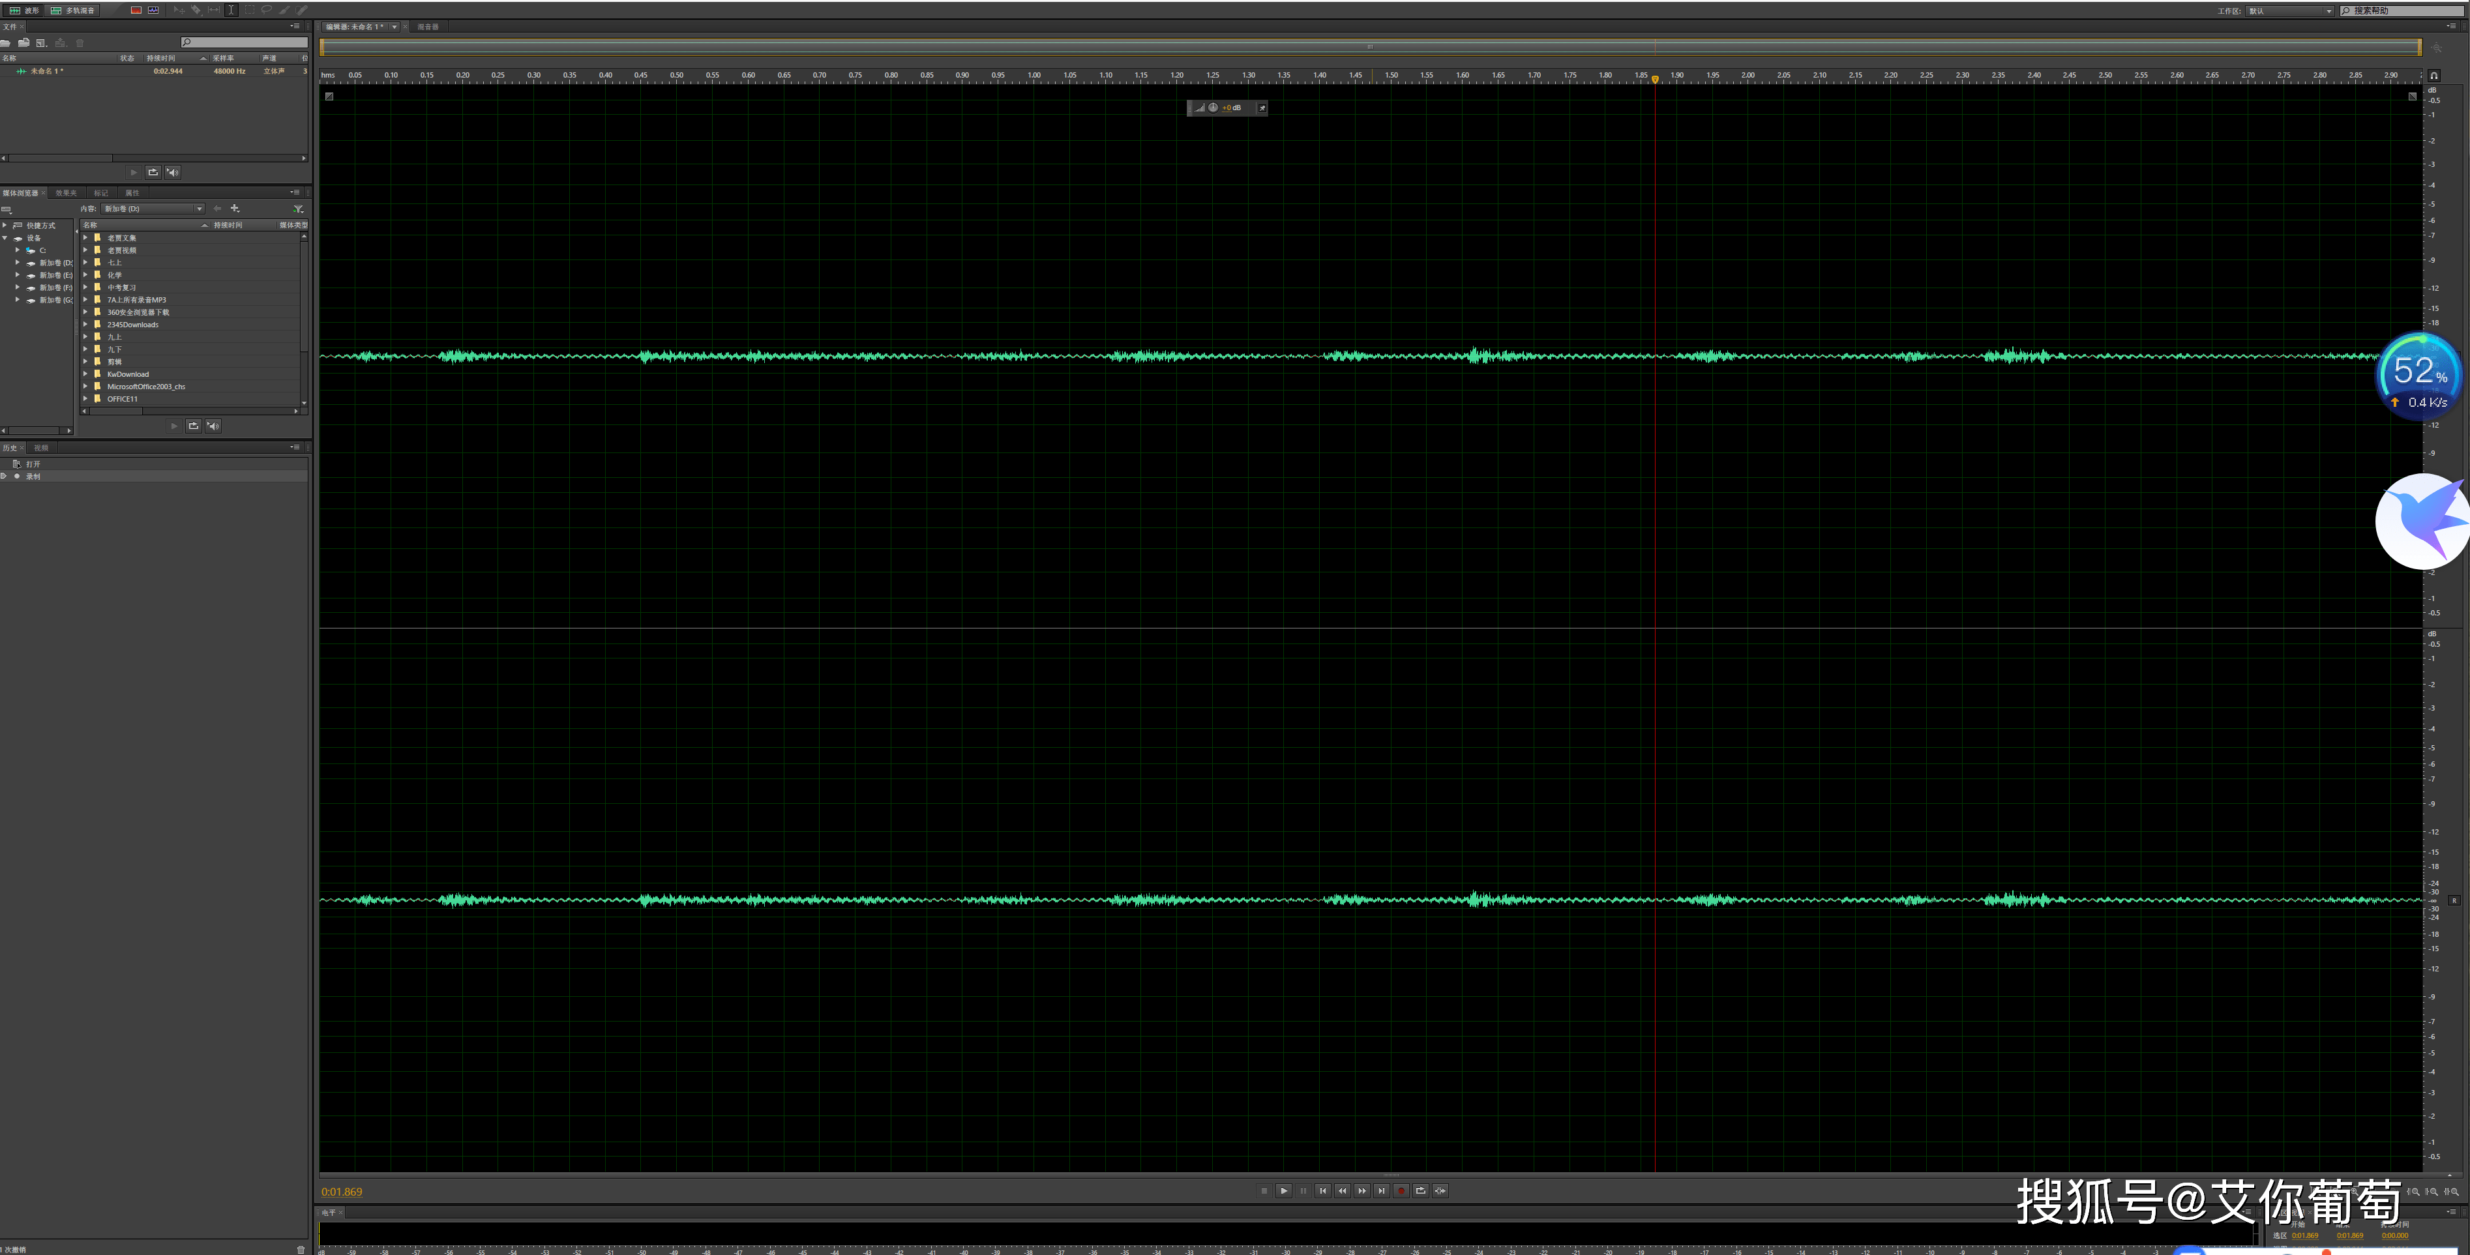The width and height of the screenshot is (2470, 1255).
Task: Click the Stop transport button
Action: [1264, 1190]
